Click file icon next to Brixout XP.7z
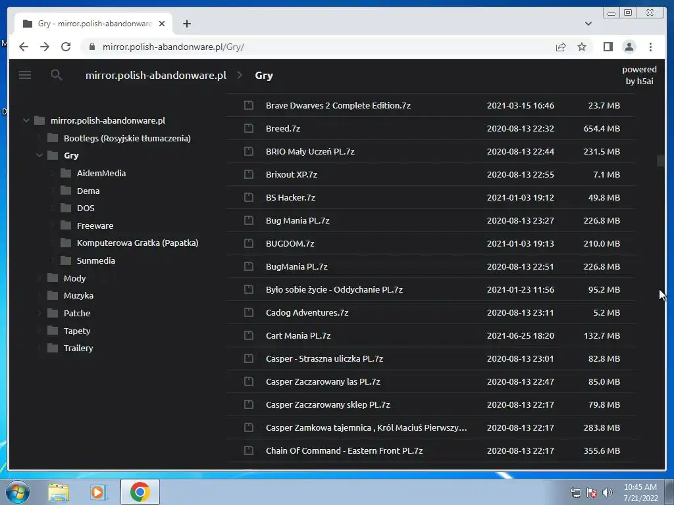Screen dimensions: 674x505 (x=248, y=174)
